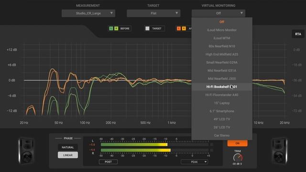This screenshot has width=306, height=172.
Task: Click the L peak value -5.8
Action: click(x=92, y=144)
